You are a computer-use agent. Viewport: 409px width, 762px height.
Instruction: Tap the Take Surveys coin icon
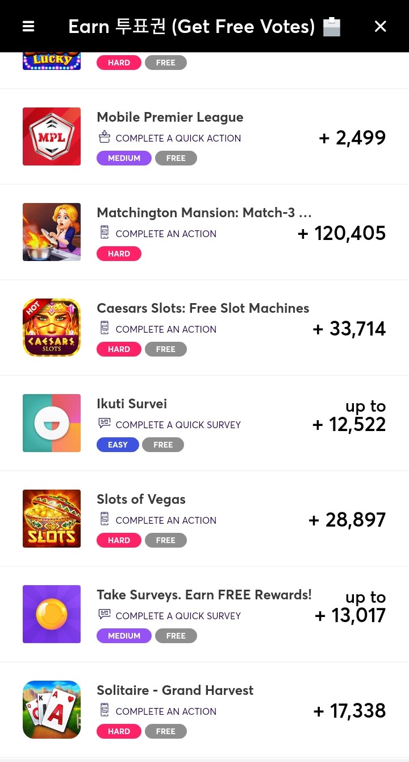pos(52,614)
